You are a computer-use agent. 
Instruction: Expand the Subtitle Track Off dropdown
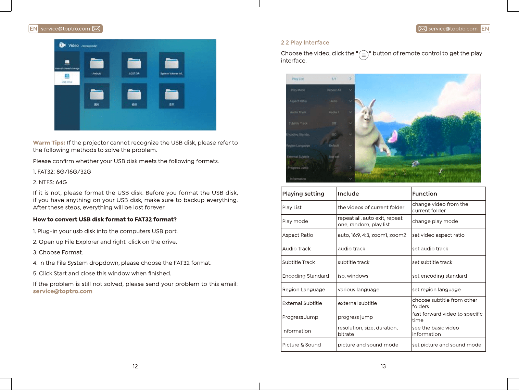[350, 123]
